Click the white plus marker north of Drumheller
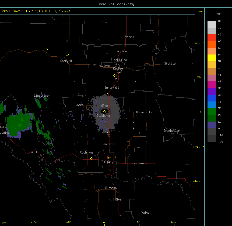Screen dimensions: 232x226 click(x=165, y=101)
